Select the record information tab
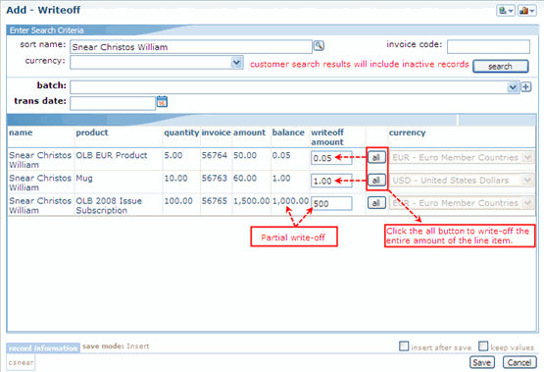Image resolution: width=544 pixels, height=372 pixels. pyautogui.click(x=43, y=348)
